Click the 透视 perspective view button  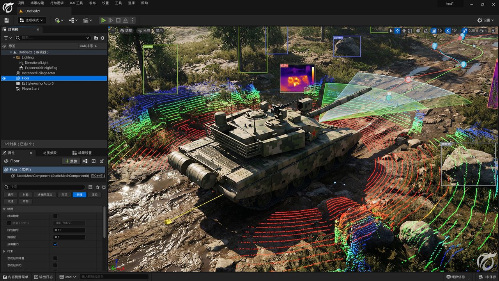tap(126, 30)
